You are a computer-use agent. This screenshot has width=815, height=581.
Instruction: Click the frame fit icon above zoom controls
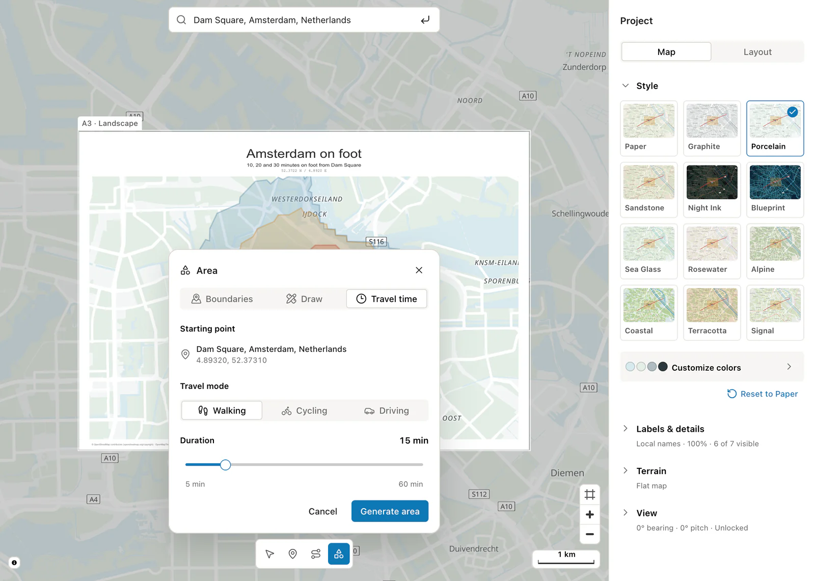point(590,494)
